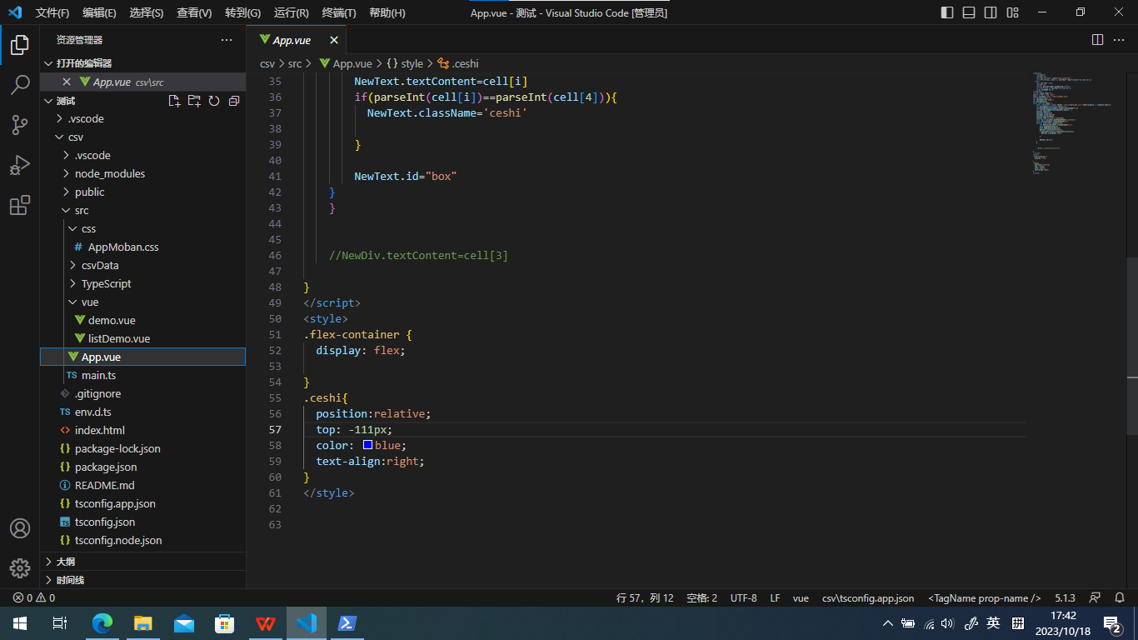Screen dimensions: 1138x640
Task: Open the 终端(T) menu
Action: [338, 12]
